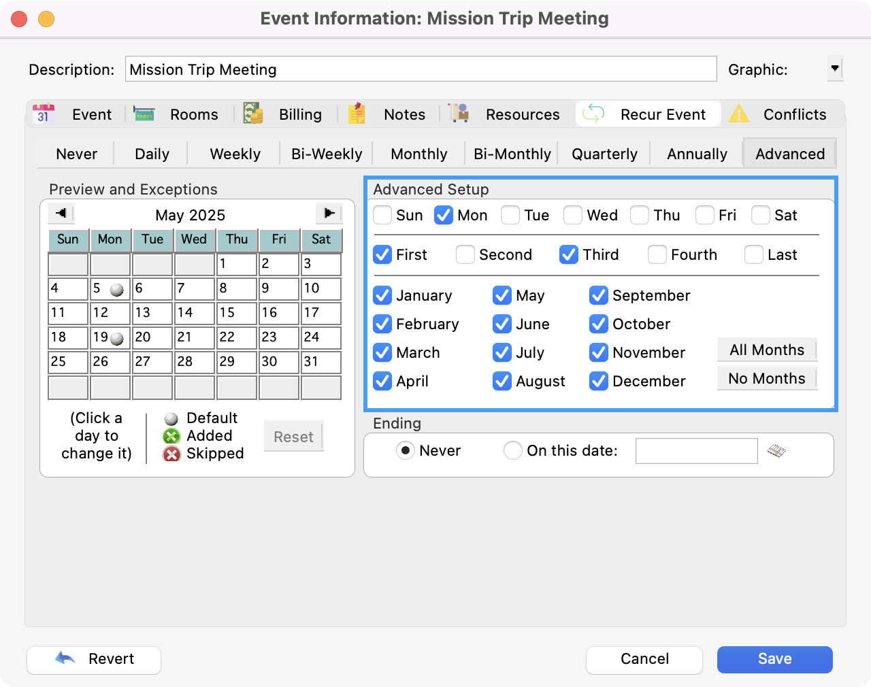Click the Rooms sign icon
871x687 pixels.
click(144, 114)
